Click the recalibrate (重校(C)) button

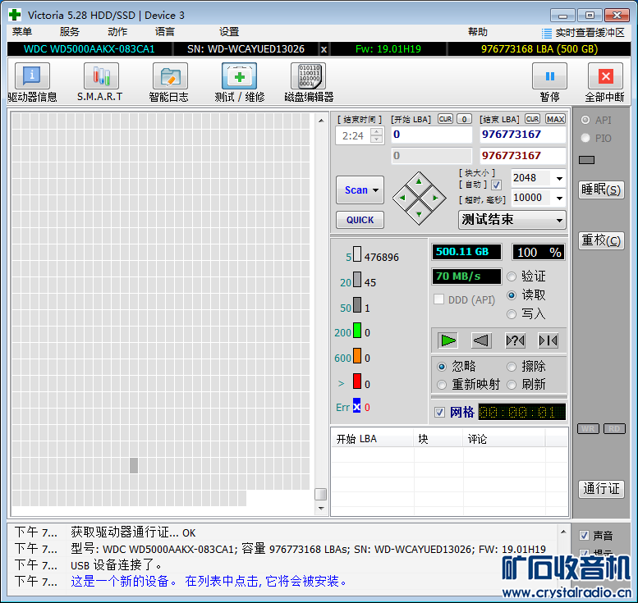[x=601, y=240]
